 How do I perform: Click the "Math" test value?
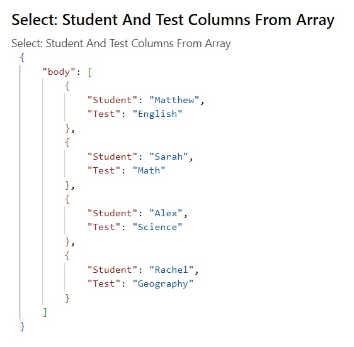click(149, 170)
